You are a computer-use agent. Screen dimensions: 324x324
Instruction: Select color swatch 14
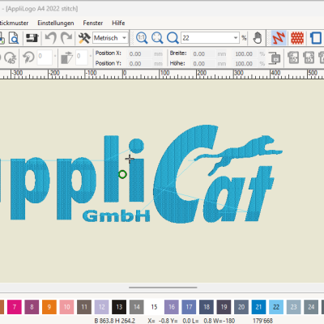137,307
